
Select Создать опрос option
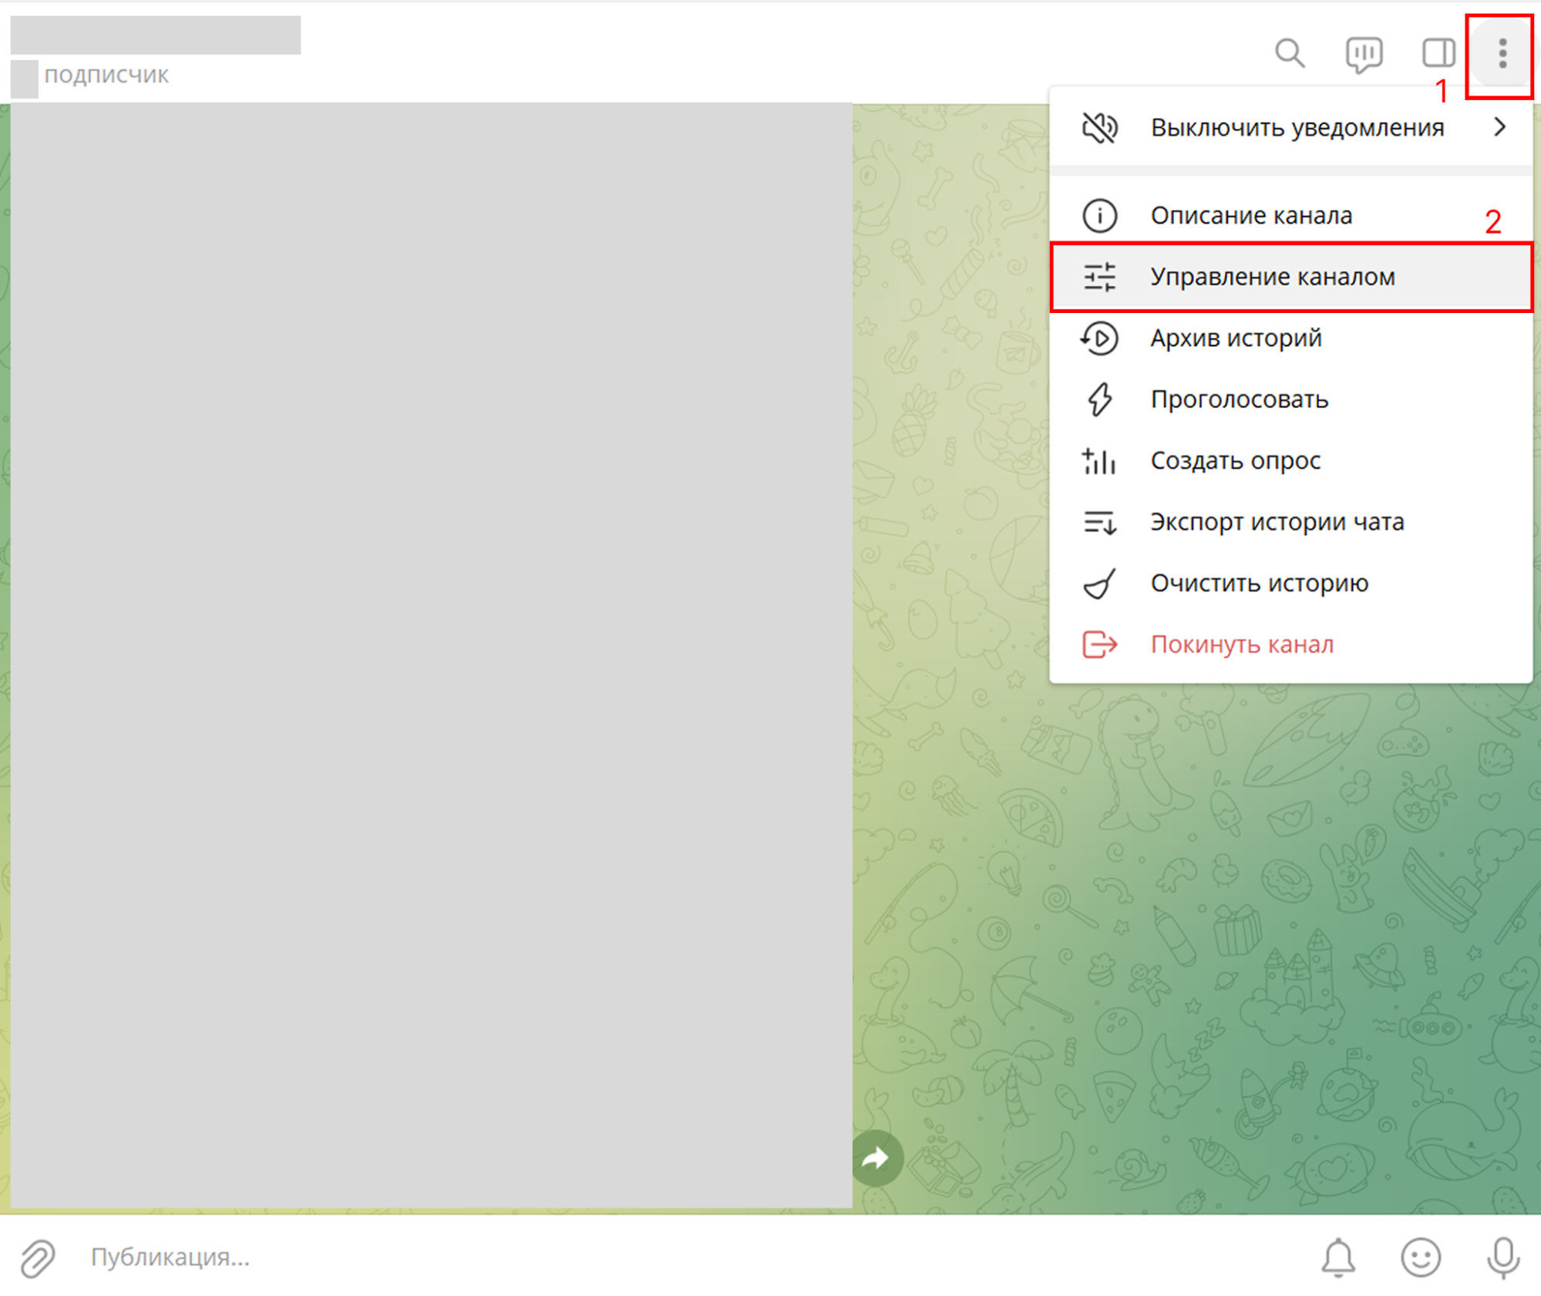[1234, 460]
